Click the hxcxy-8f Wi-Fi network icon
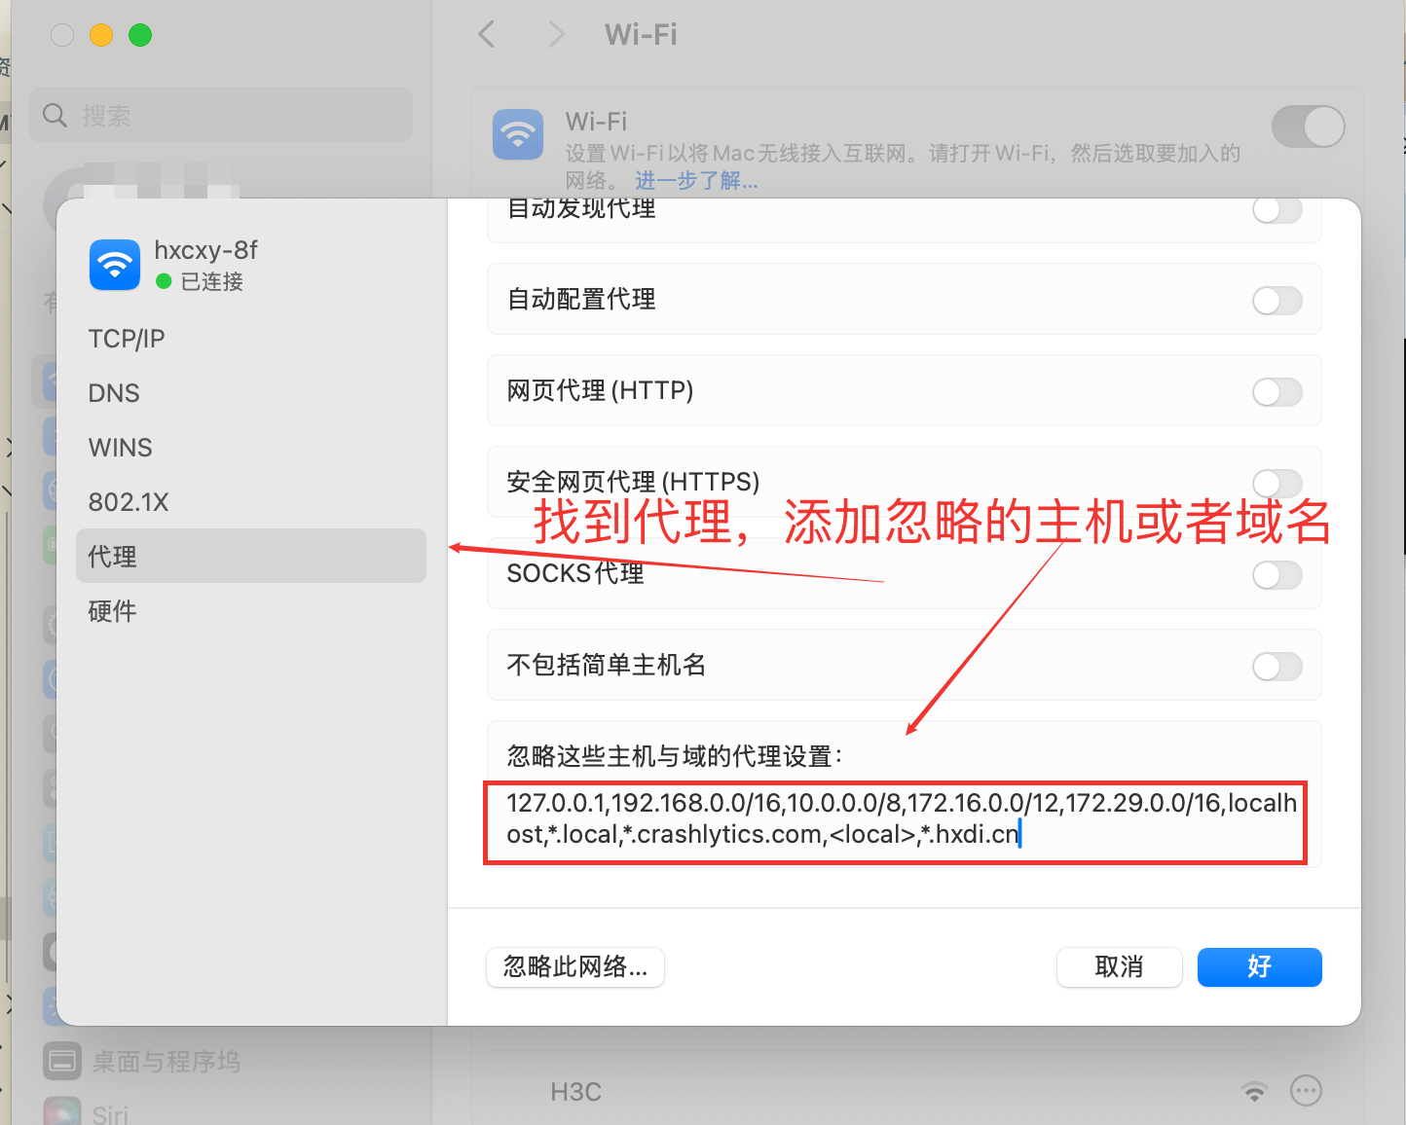 (x=115, y=265)
